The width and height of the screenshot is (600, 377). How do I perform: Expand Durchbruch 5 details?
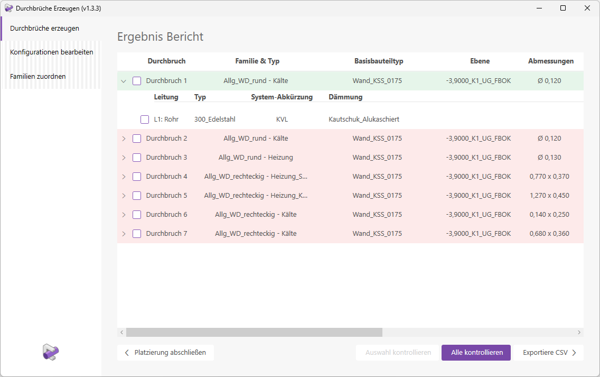(x=124, y=196)
